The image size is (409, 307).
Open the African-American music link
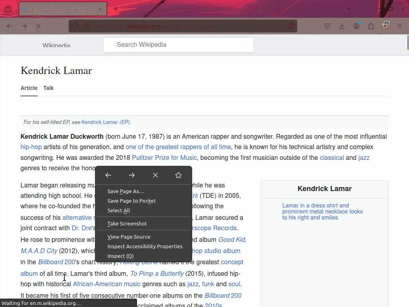pyautogui.click(x=106, y=284)
